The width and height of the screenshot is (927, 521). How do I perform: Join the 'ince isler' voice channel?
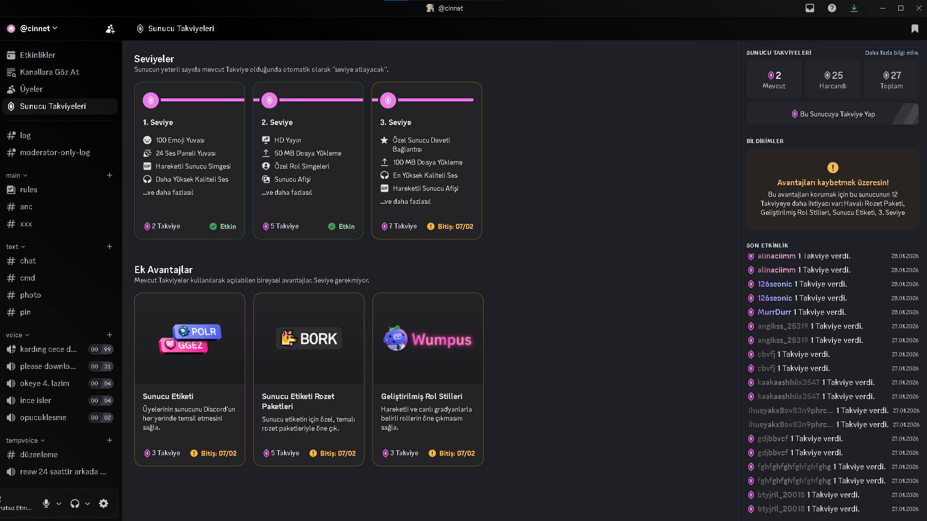(x=60, y=401)
